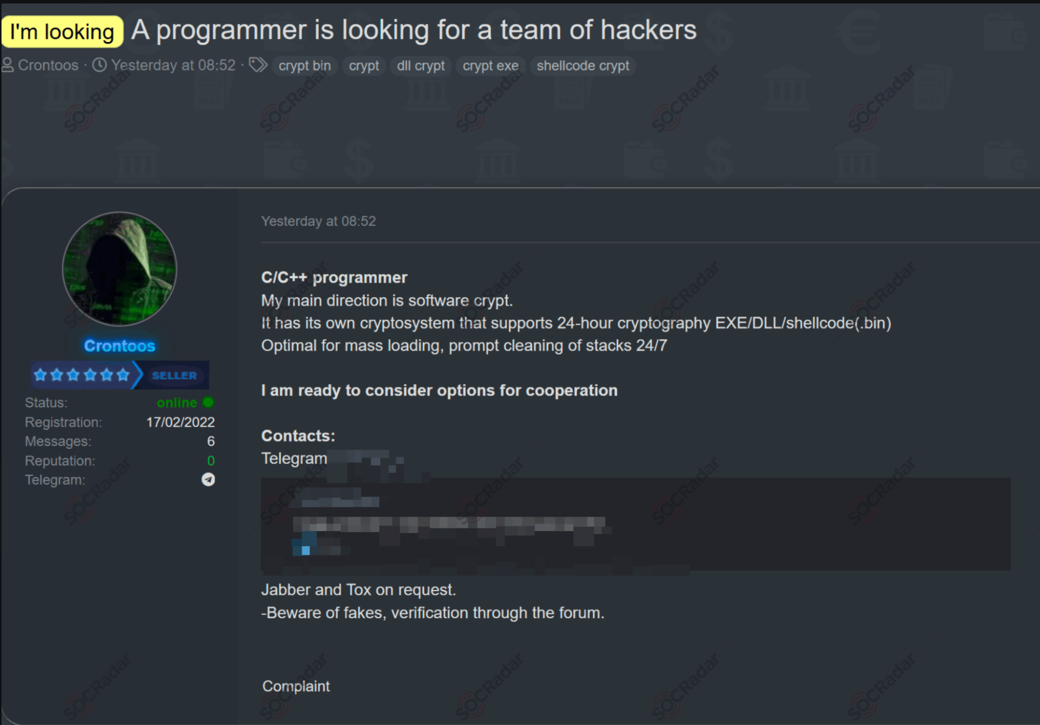Click the green "online" status text
This screenshot has width=1040, height=725.
(177, 403)
